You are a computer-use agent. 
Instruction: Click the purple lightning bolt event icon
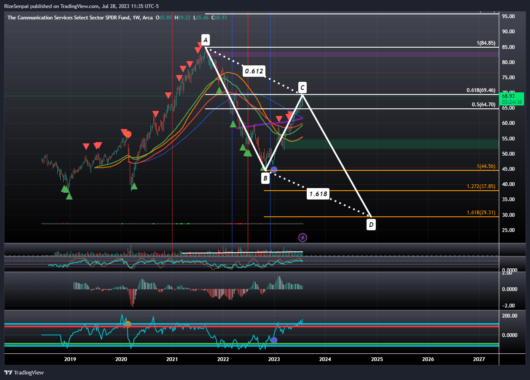pyautogui.click(x=302, y=237)
